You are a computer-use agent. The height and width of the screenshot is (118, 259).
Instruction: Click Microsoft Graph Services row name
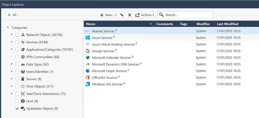pyautogui.click(x=109, y=71)
